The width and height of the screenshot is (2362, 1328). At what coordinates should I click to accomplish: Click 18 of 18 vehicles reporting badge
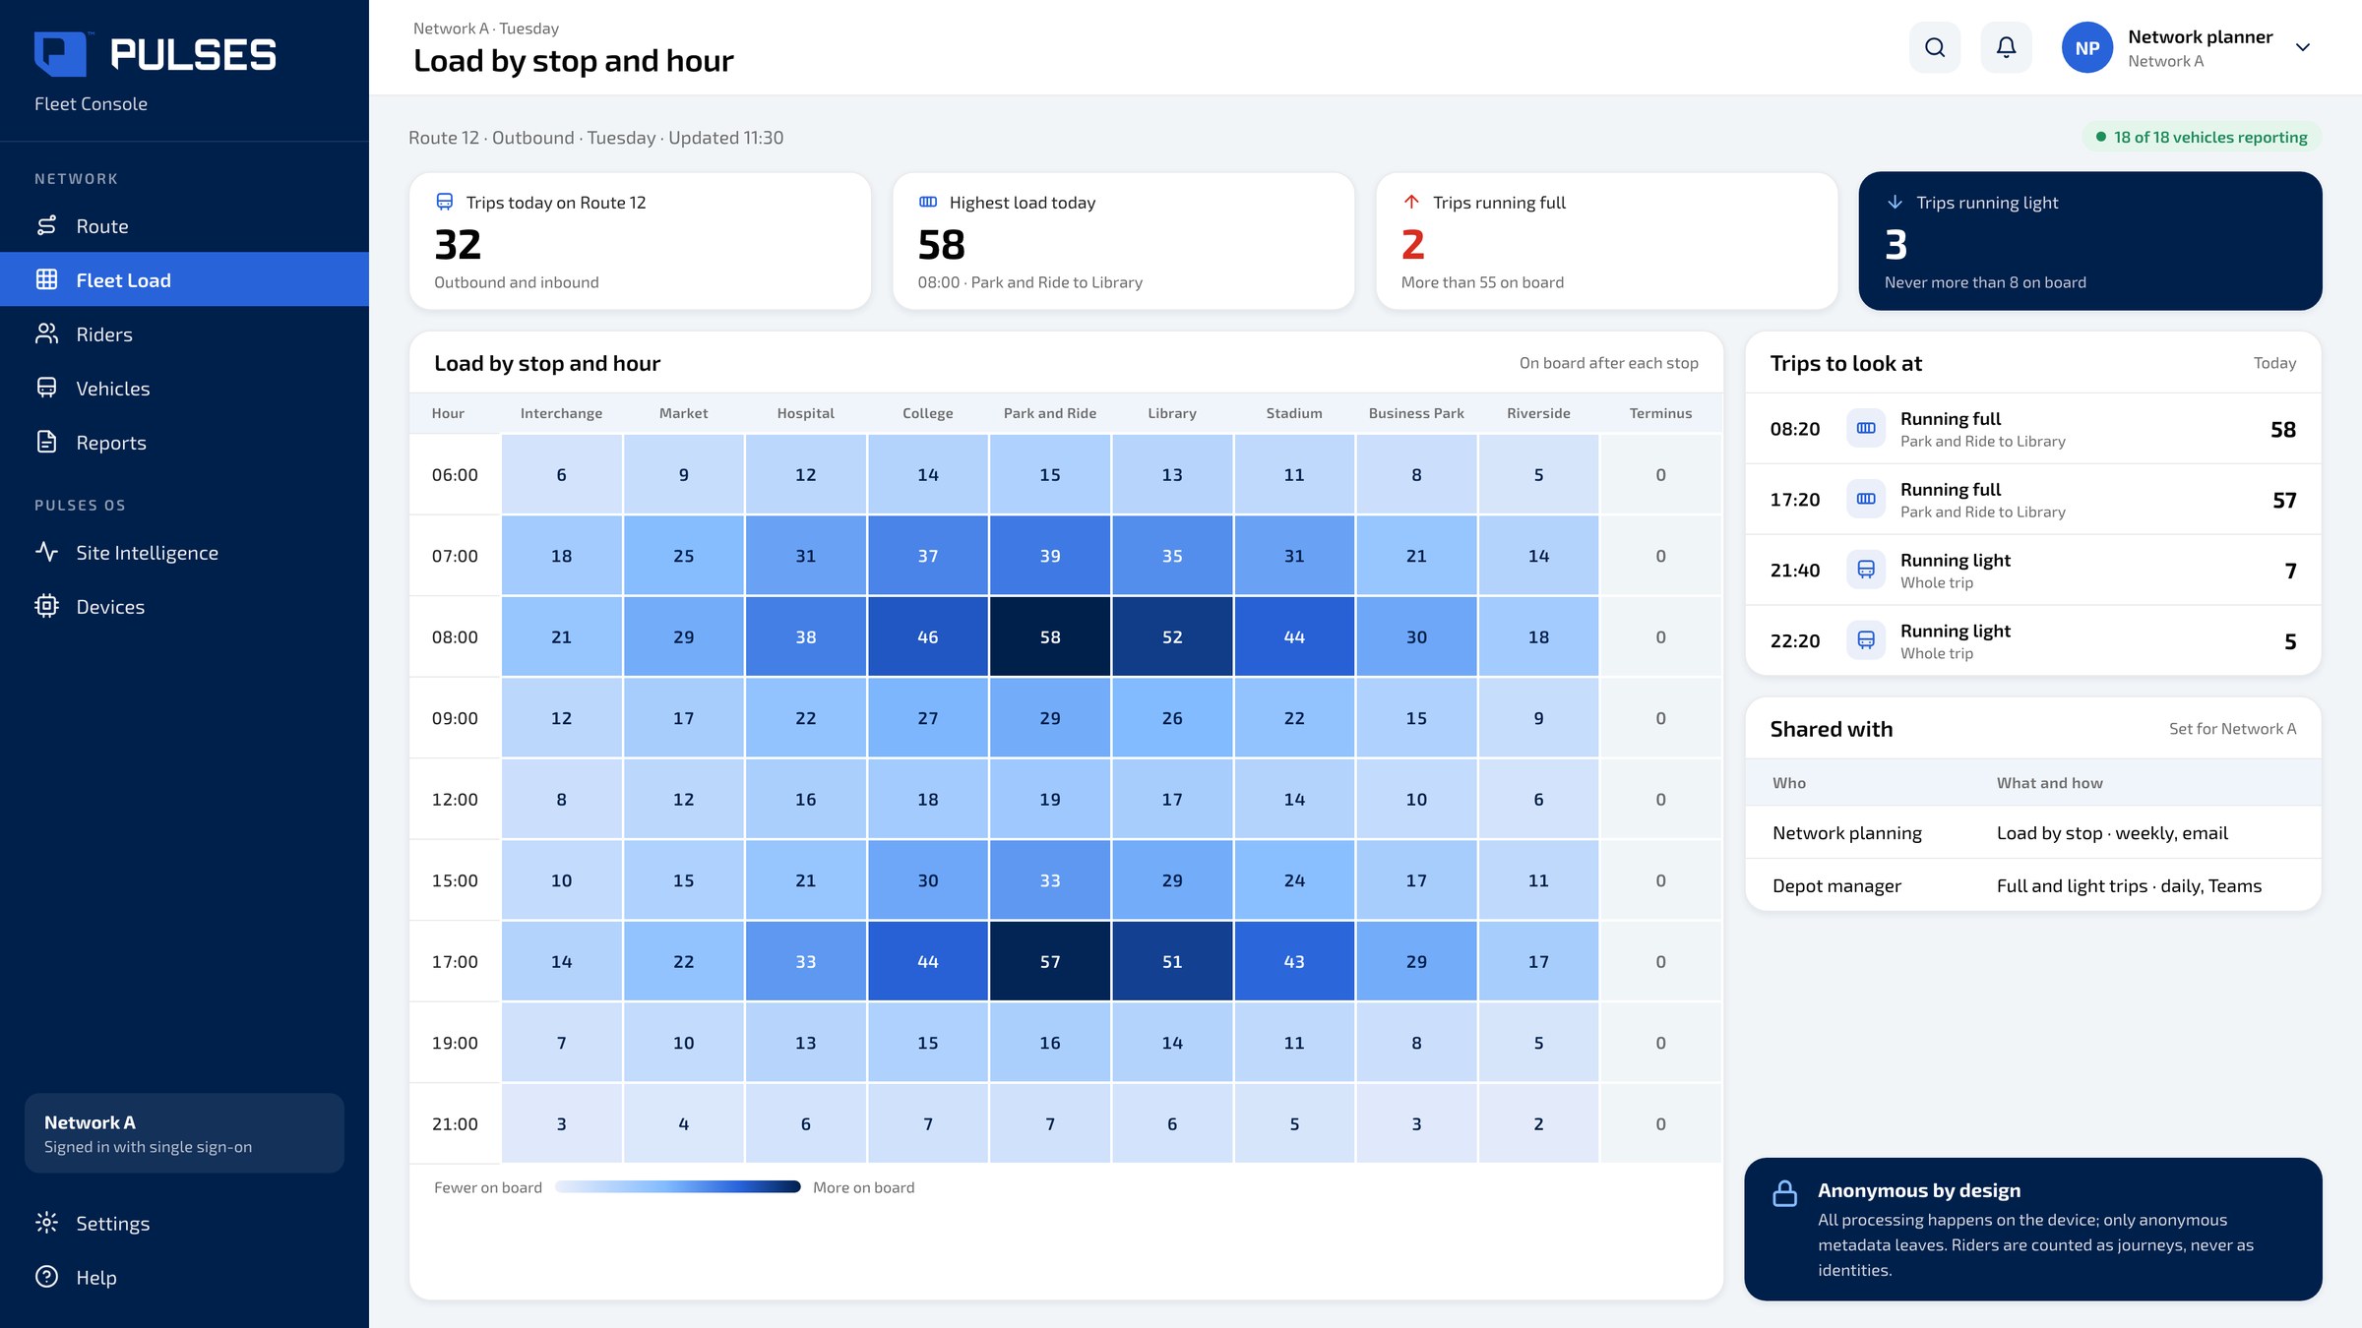[2202, 137]
